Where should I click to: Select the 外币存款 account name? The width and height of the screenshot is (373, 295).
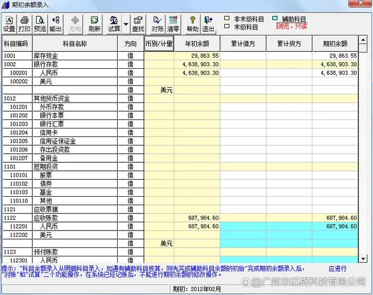click(x=52, y=107)
